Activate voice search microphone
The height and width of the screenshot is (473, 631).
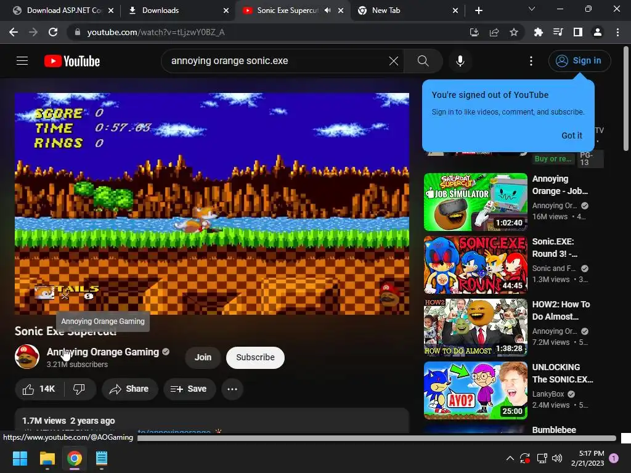tap(460, 61)
